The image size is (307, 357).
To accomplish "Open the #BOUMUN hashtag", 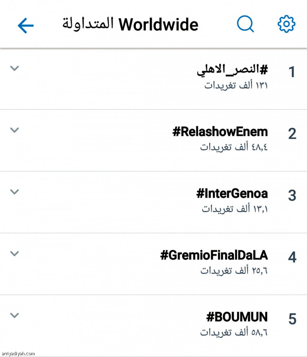I will [237, 317].
